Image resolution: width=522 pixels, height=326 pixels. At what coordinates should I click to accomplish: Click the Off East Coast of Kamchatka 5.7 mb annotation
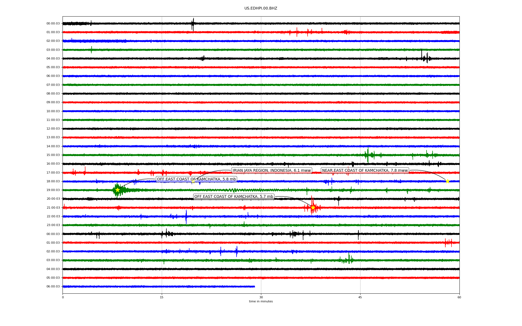click(234, 197)
